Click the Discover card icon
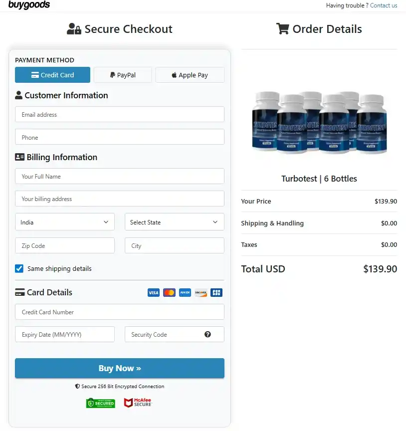The width and height of the screenshot is (406, 431). (201, 292)
